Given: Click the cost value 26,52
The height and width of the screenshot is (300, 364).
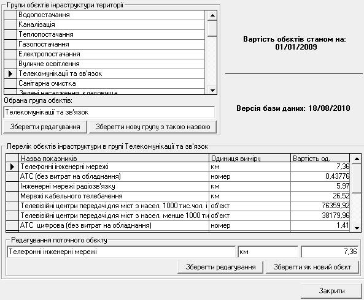Looking at the screenshot, I should pos(341,196).
